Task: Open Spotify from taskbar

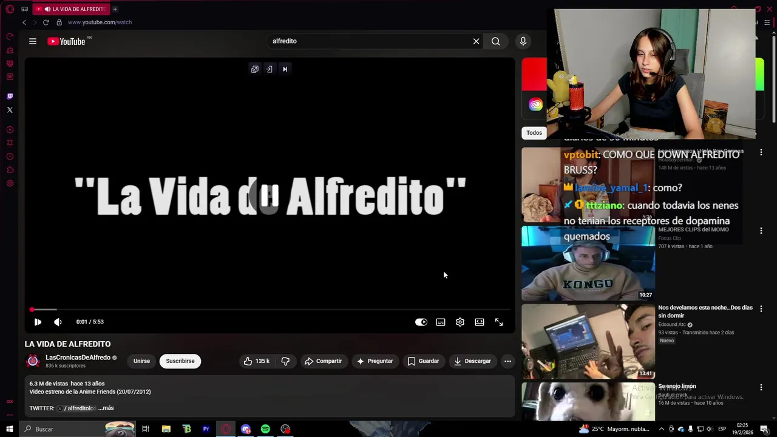Action: [265, 429]
